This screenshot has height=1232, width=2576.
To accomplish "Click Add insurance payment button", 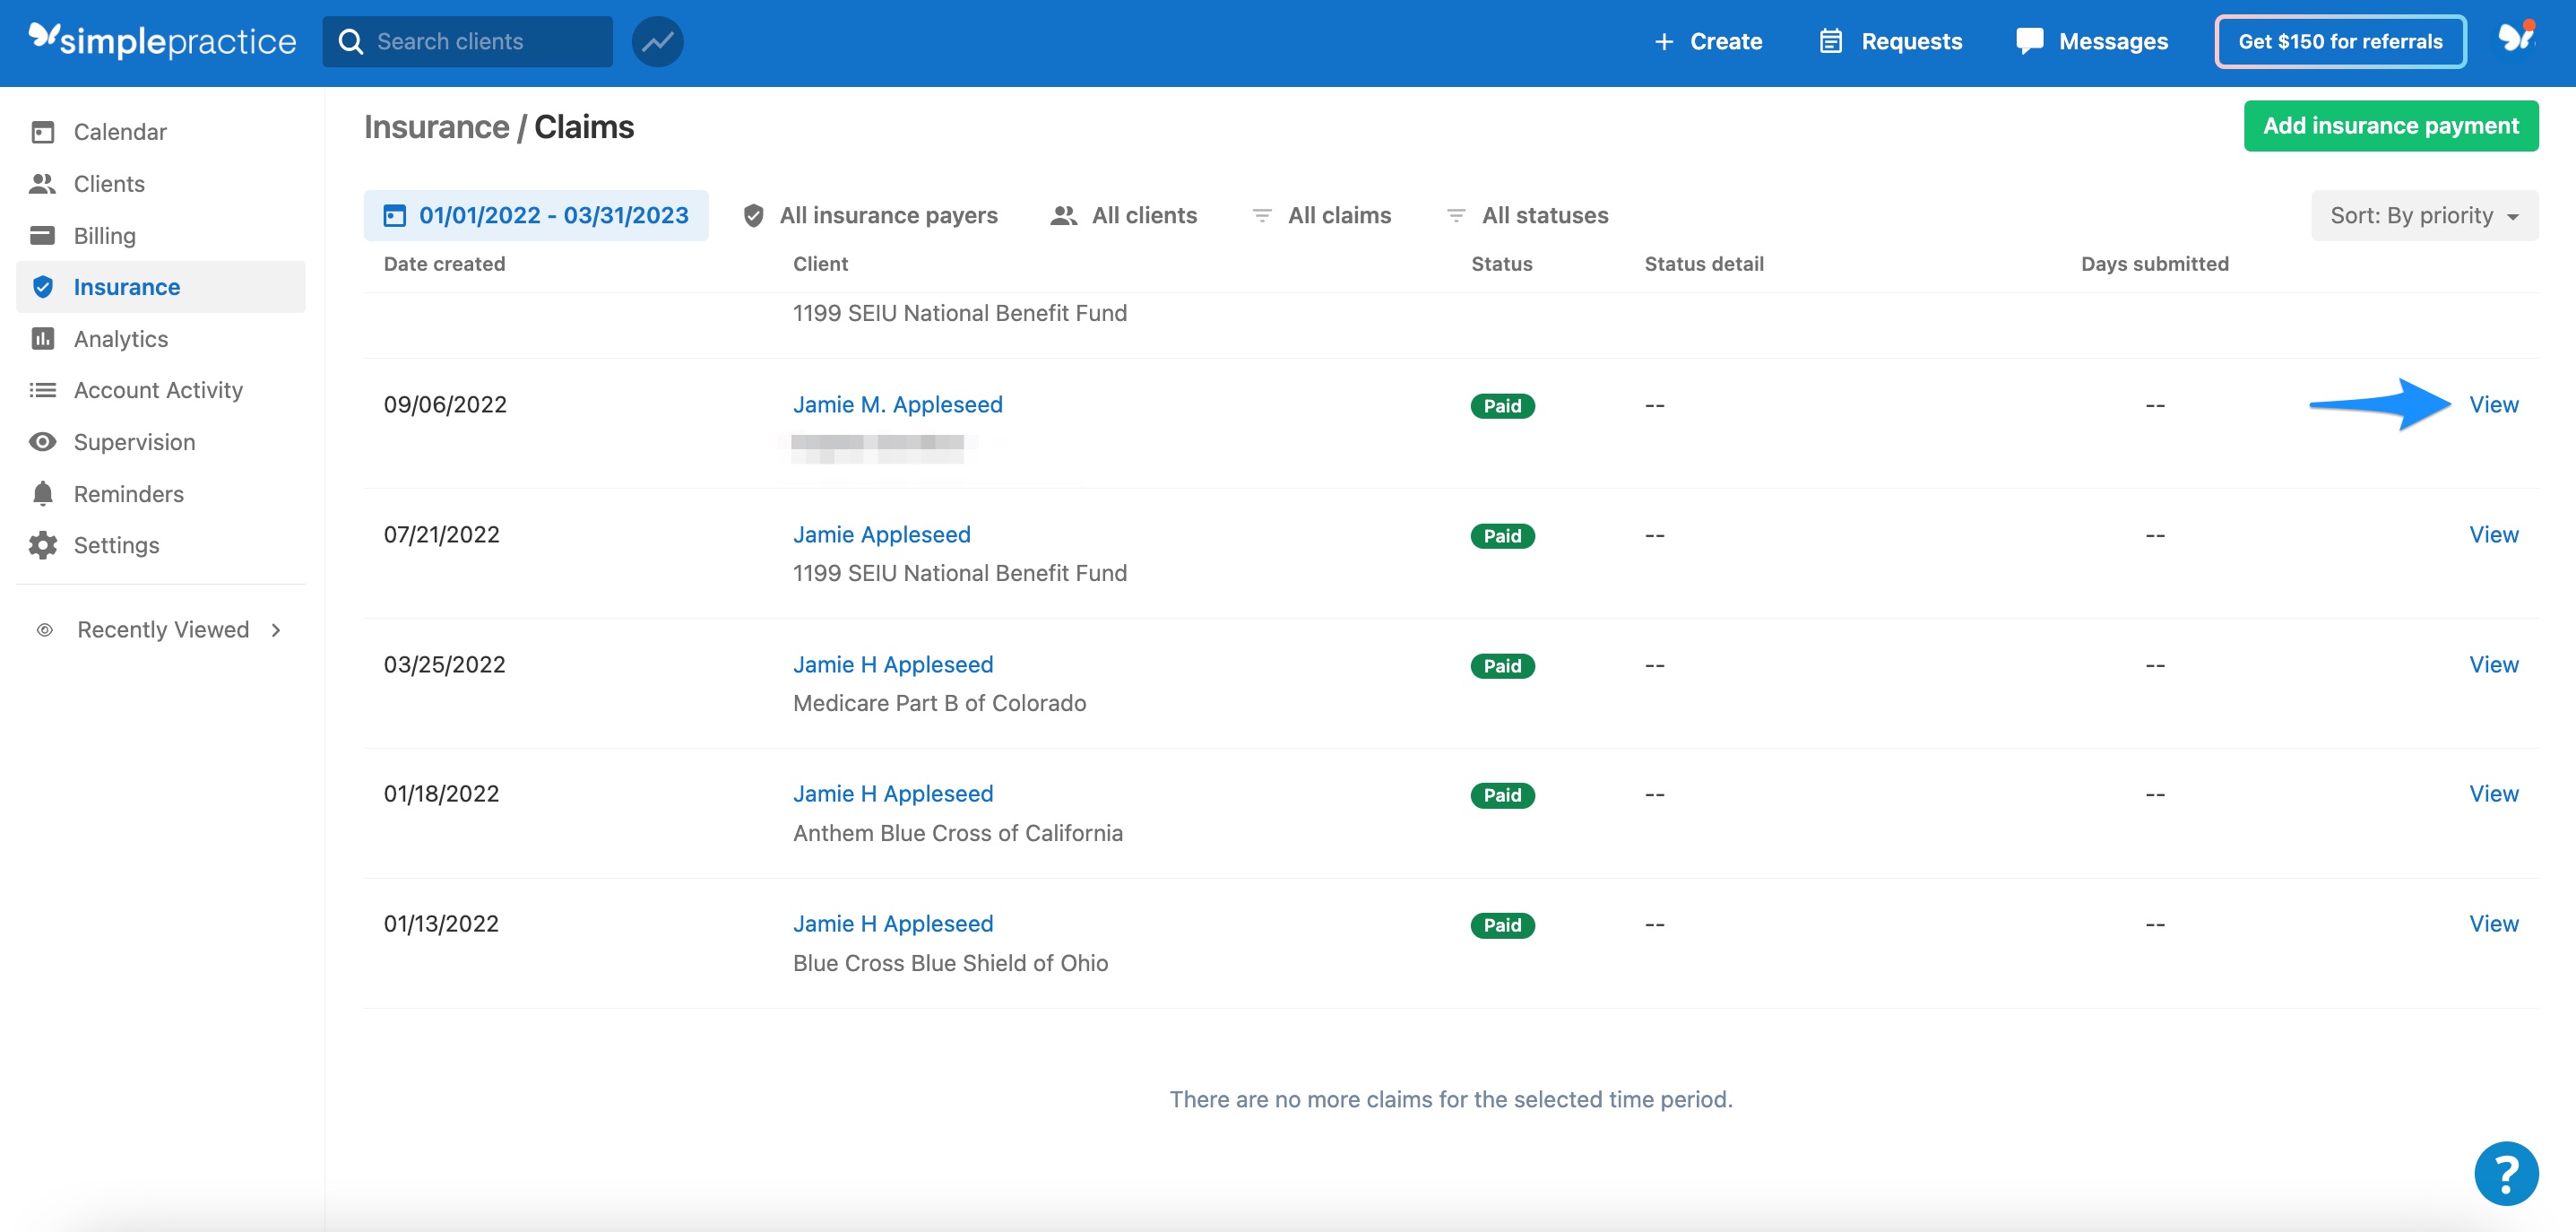I will (x=2390, y=126).
